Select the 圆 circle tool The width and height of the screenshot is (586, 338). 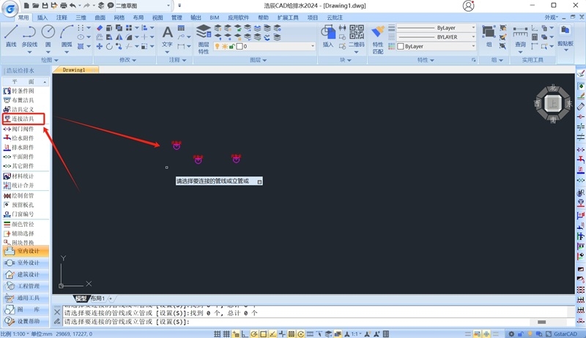coord(48,36)
